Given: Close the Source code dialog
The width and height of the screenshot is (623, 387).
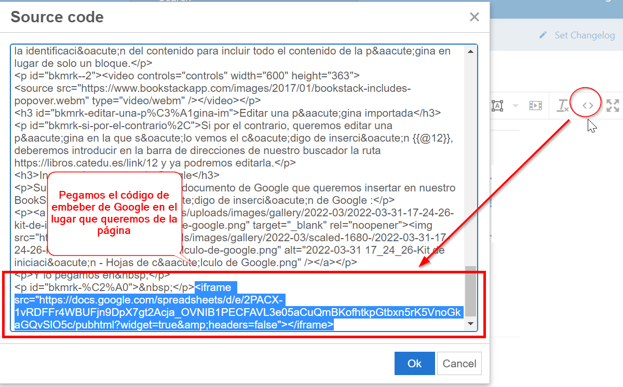Looking at the screenshot, I should coord(474,17).
